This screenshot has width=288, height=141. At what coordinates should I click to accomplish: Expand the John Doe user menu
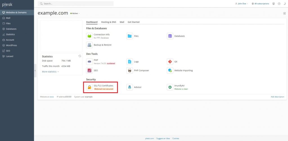(242, 4)
